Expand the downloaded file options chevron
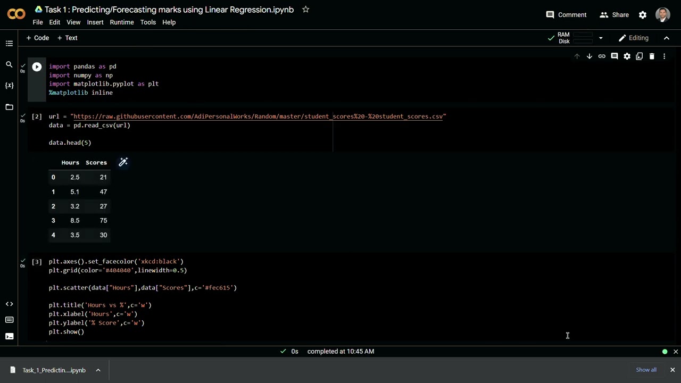 click(x=98, y=370)
